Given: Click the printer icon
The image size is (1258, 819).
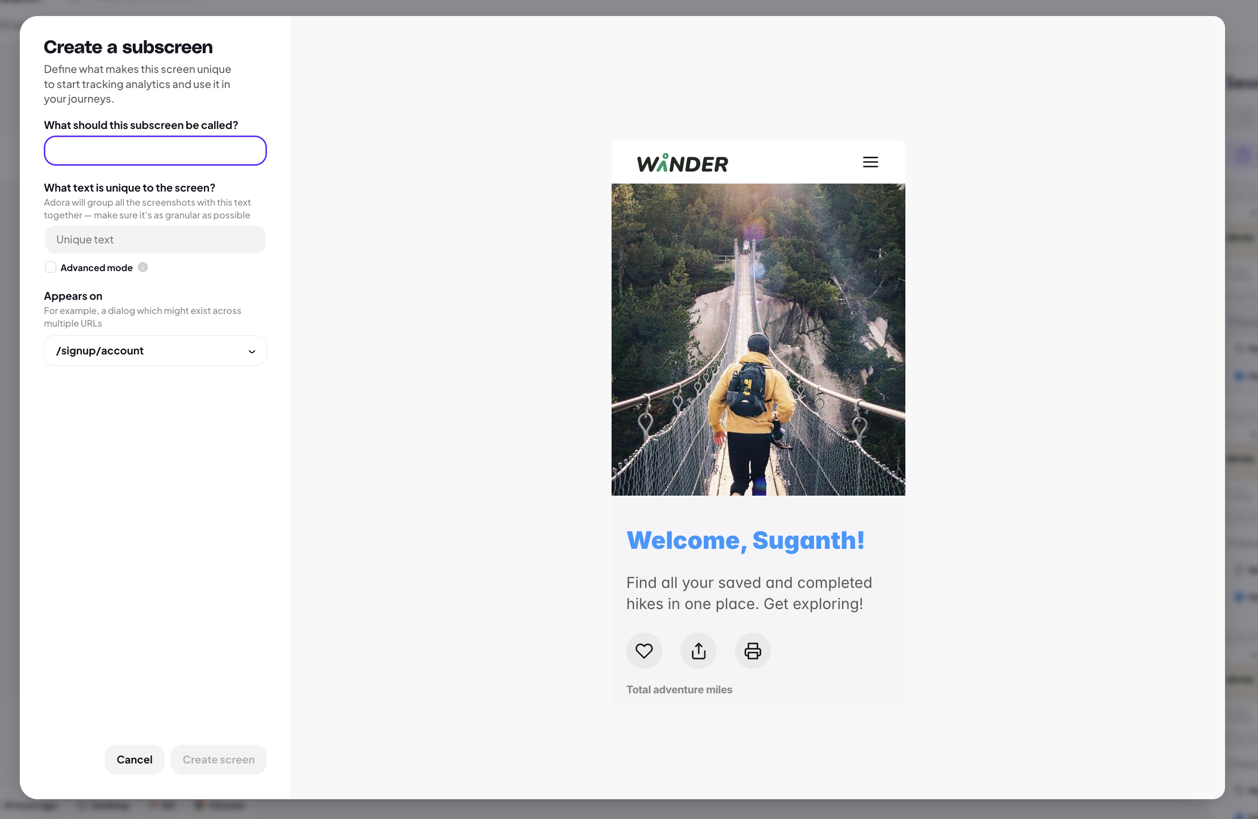Looking at the screenshot, I should 752,650.
